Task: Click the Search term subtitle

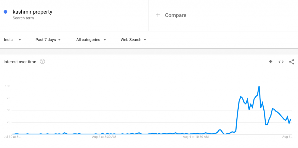Action: [23, 18]
